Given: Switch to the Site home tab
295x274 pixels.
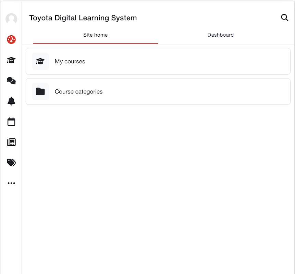Looking at the screenshot, I should [95, 35].
